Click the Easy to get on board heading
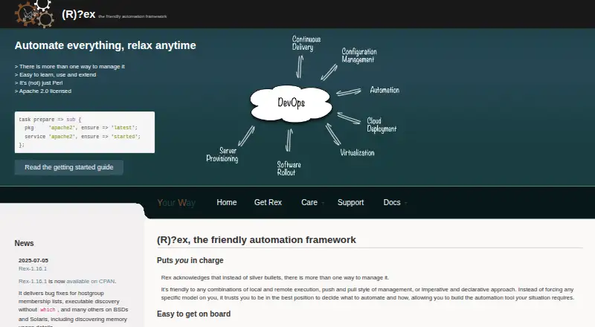The width and height of the screenshot is (595, 327). pyautogui.click(x=193, y=314)
